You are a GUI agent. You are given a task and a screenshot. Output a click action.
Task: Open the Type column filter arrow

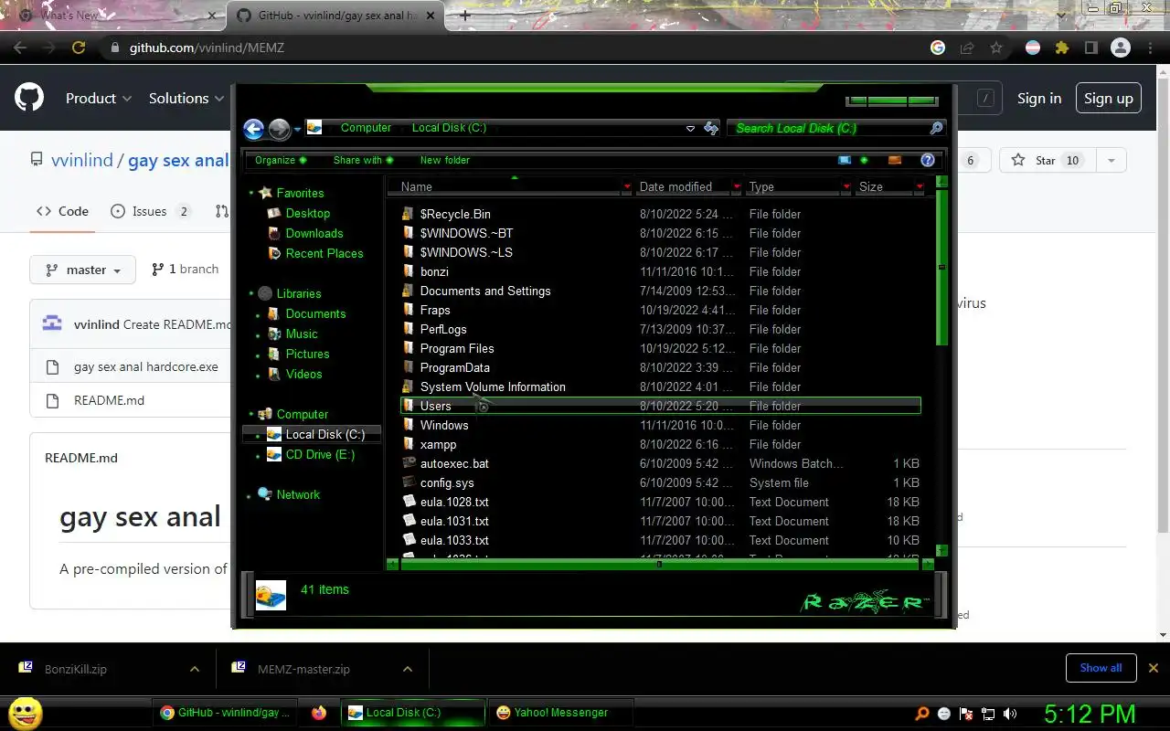point(846,186)
